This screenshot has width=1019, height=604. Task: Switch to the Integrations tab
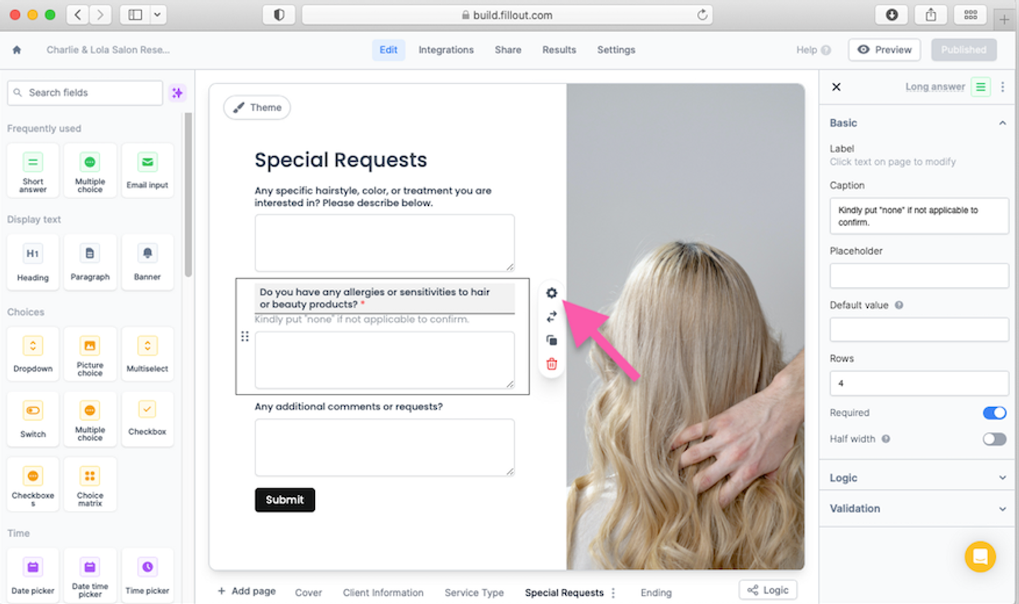click(446, 50)
